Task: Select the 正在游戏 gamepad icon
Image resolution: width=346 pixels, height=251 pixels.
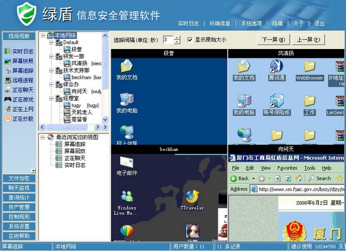Action: click(x=8, y=99)
